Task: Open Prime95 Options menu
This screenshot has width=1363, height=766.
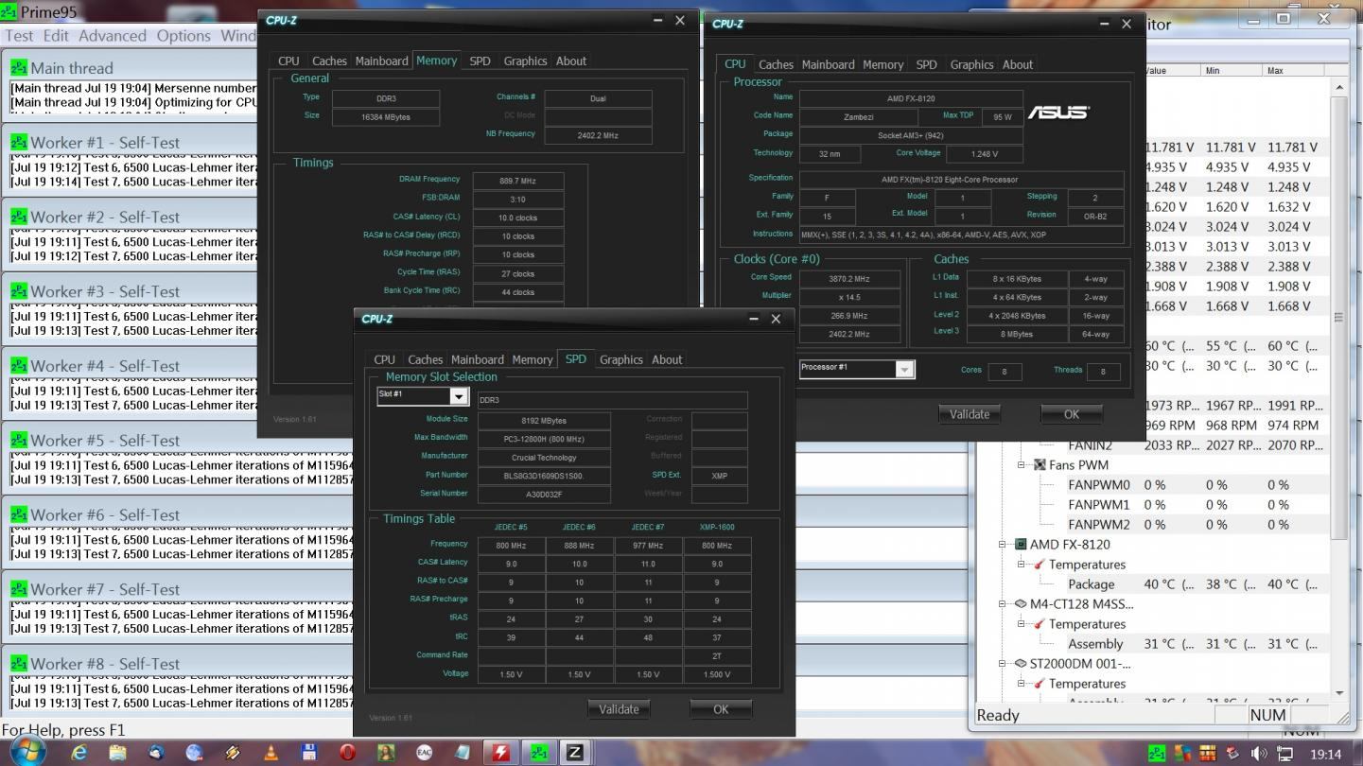Action: (x=183, y=36)
